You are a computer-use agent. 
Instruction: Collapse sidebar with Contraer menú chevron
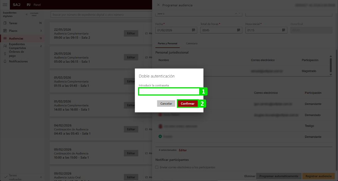27,14
